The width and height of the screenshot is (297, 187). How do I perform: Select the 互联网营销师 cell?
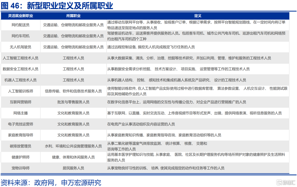[x=20, y=102]
